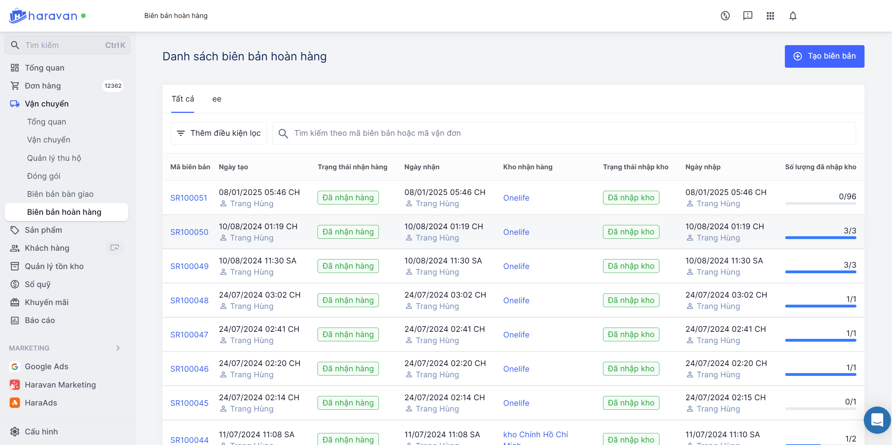Click Tạo biên bản button
This screenshot has width=892, height=445.
pos(824,56)
